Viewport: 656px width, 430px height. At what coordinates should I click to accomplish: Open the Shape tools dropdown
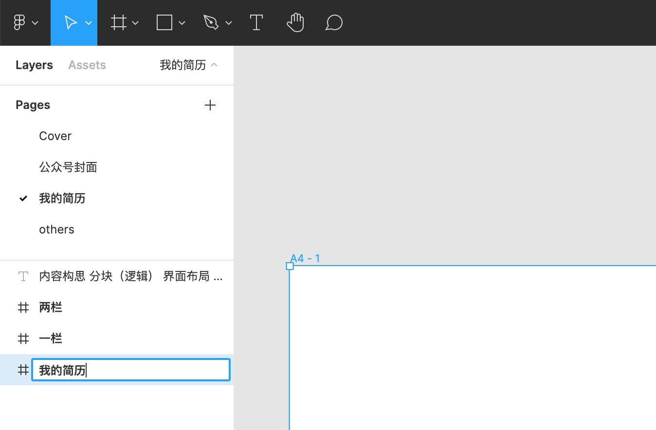(x=182, y=22)
